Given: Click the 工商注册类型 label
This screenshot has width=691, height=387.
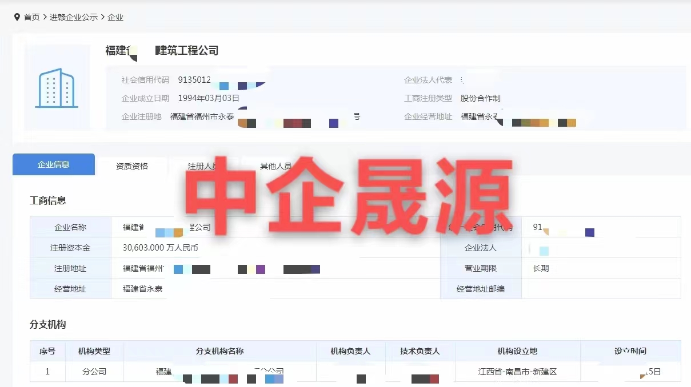Looking at the screenshot, I should tap(428, 98).
